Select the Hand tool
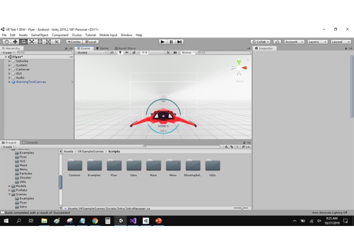Image resolution: width=354 pixels, height=252 pixels. [7, 42]
